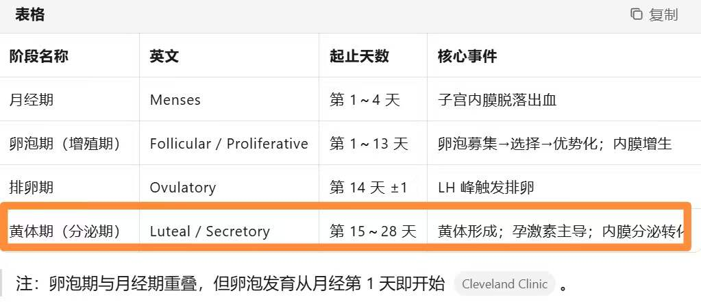Image resolution: width=701 pixels, height=302 pixels.
Task: Click the 第 1～13 天 cell
Action: [369, 144]
